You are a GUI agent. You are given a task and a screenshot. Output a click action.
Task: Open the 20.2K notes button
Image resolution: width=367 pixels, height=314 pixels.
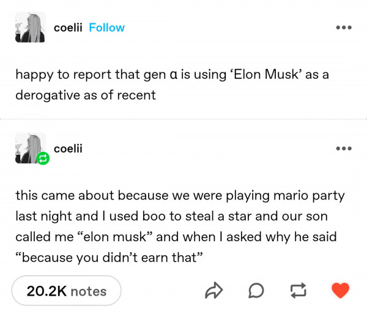pos(67,291)
